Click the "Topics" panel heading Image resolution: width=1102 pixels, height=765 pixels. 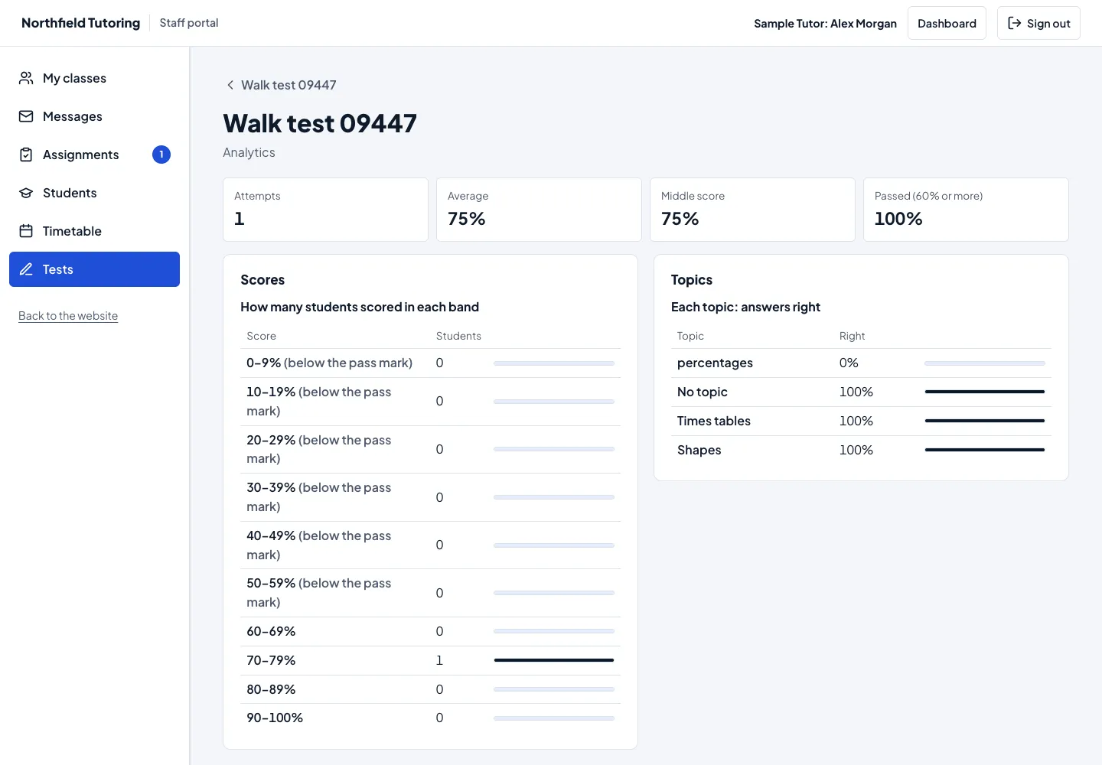click(x=692, y=280)
